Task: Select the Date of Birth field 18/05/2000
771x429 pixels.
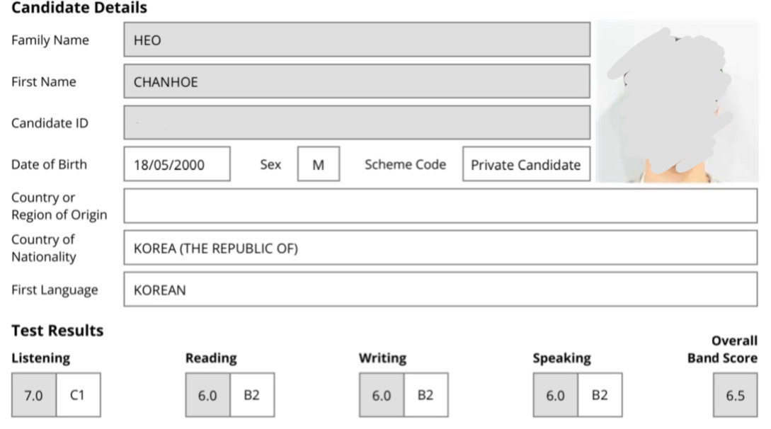Action: (x=177, y=164)
